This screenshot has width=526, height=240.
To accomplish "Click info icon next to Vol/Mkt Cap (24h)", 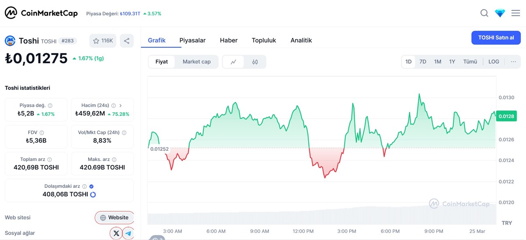I will [124, 132].
